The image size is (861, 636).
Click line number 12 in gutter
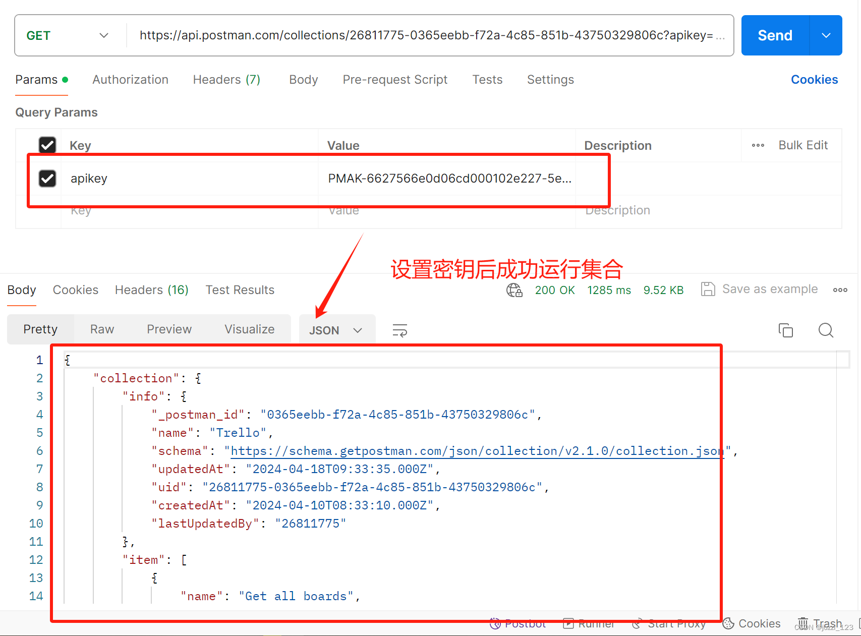(36, 560)
